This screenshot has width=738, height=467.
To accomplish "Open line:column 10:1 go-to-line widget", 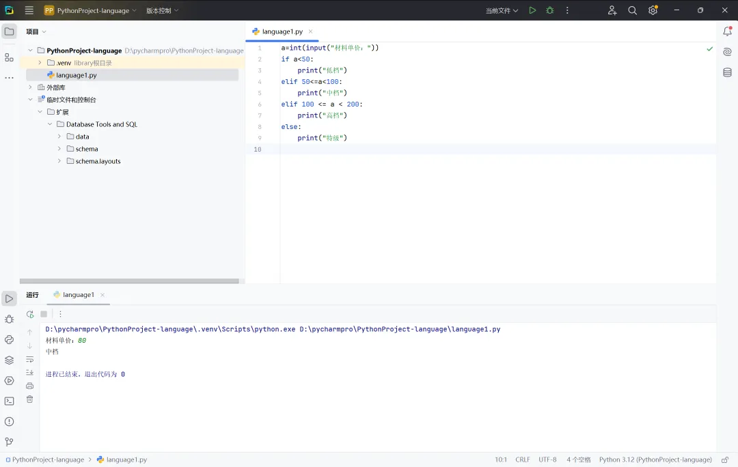I will pyautogui.click(x=501, y=459).
